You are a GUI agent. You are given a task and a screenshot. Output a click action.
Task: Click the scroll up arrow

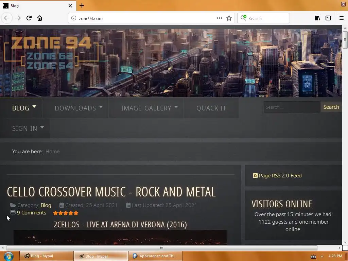(345, 28)
